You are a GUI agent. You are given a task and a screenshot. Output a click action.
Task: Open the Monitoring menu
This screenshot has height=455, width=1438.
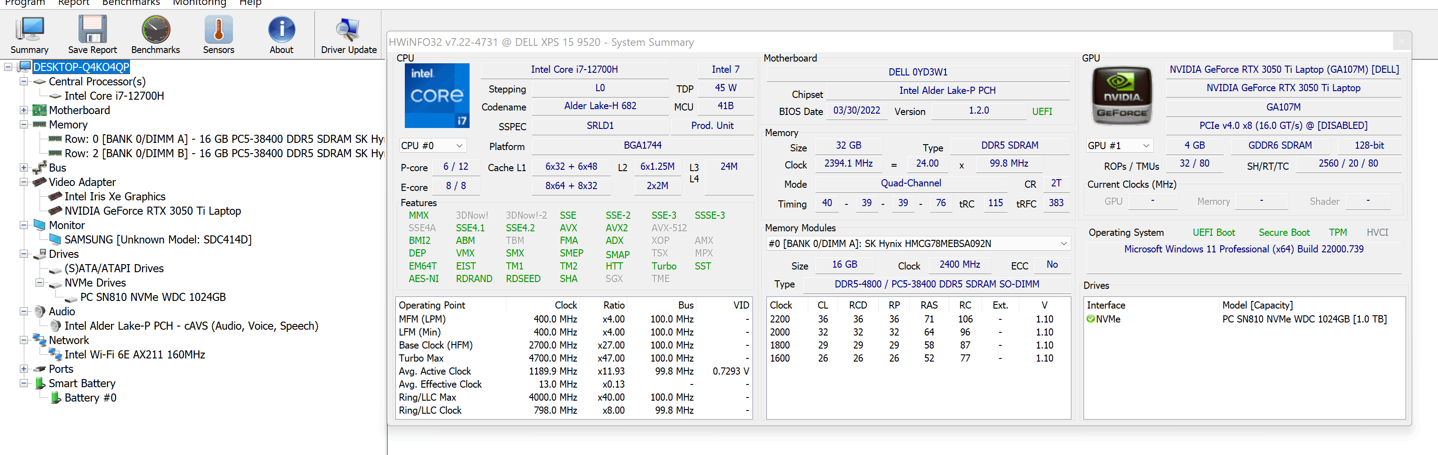(x=199, y=3)
